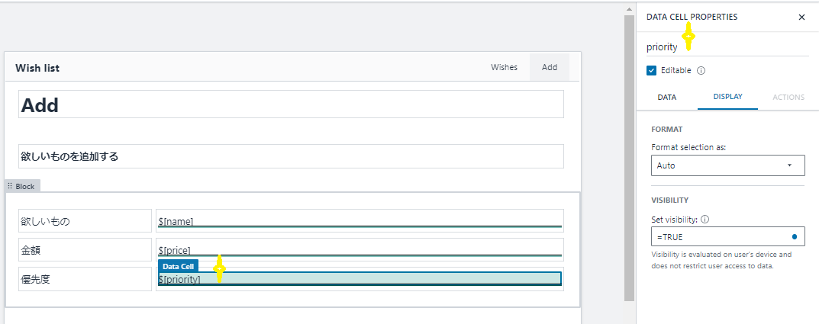Click the canvas vertical scrollbar

tap(629, 152)
